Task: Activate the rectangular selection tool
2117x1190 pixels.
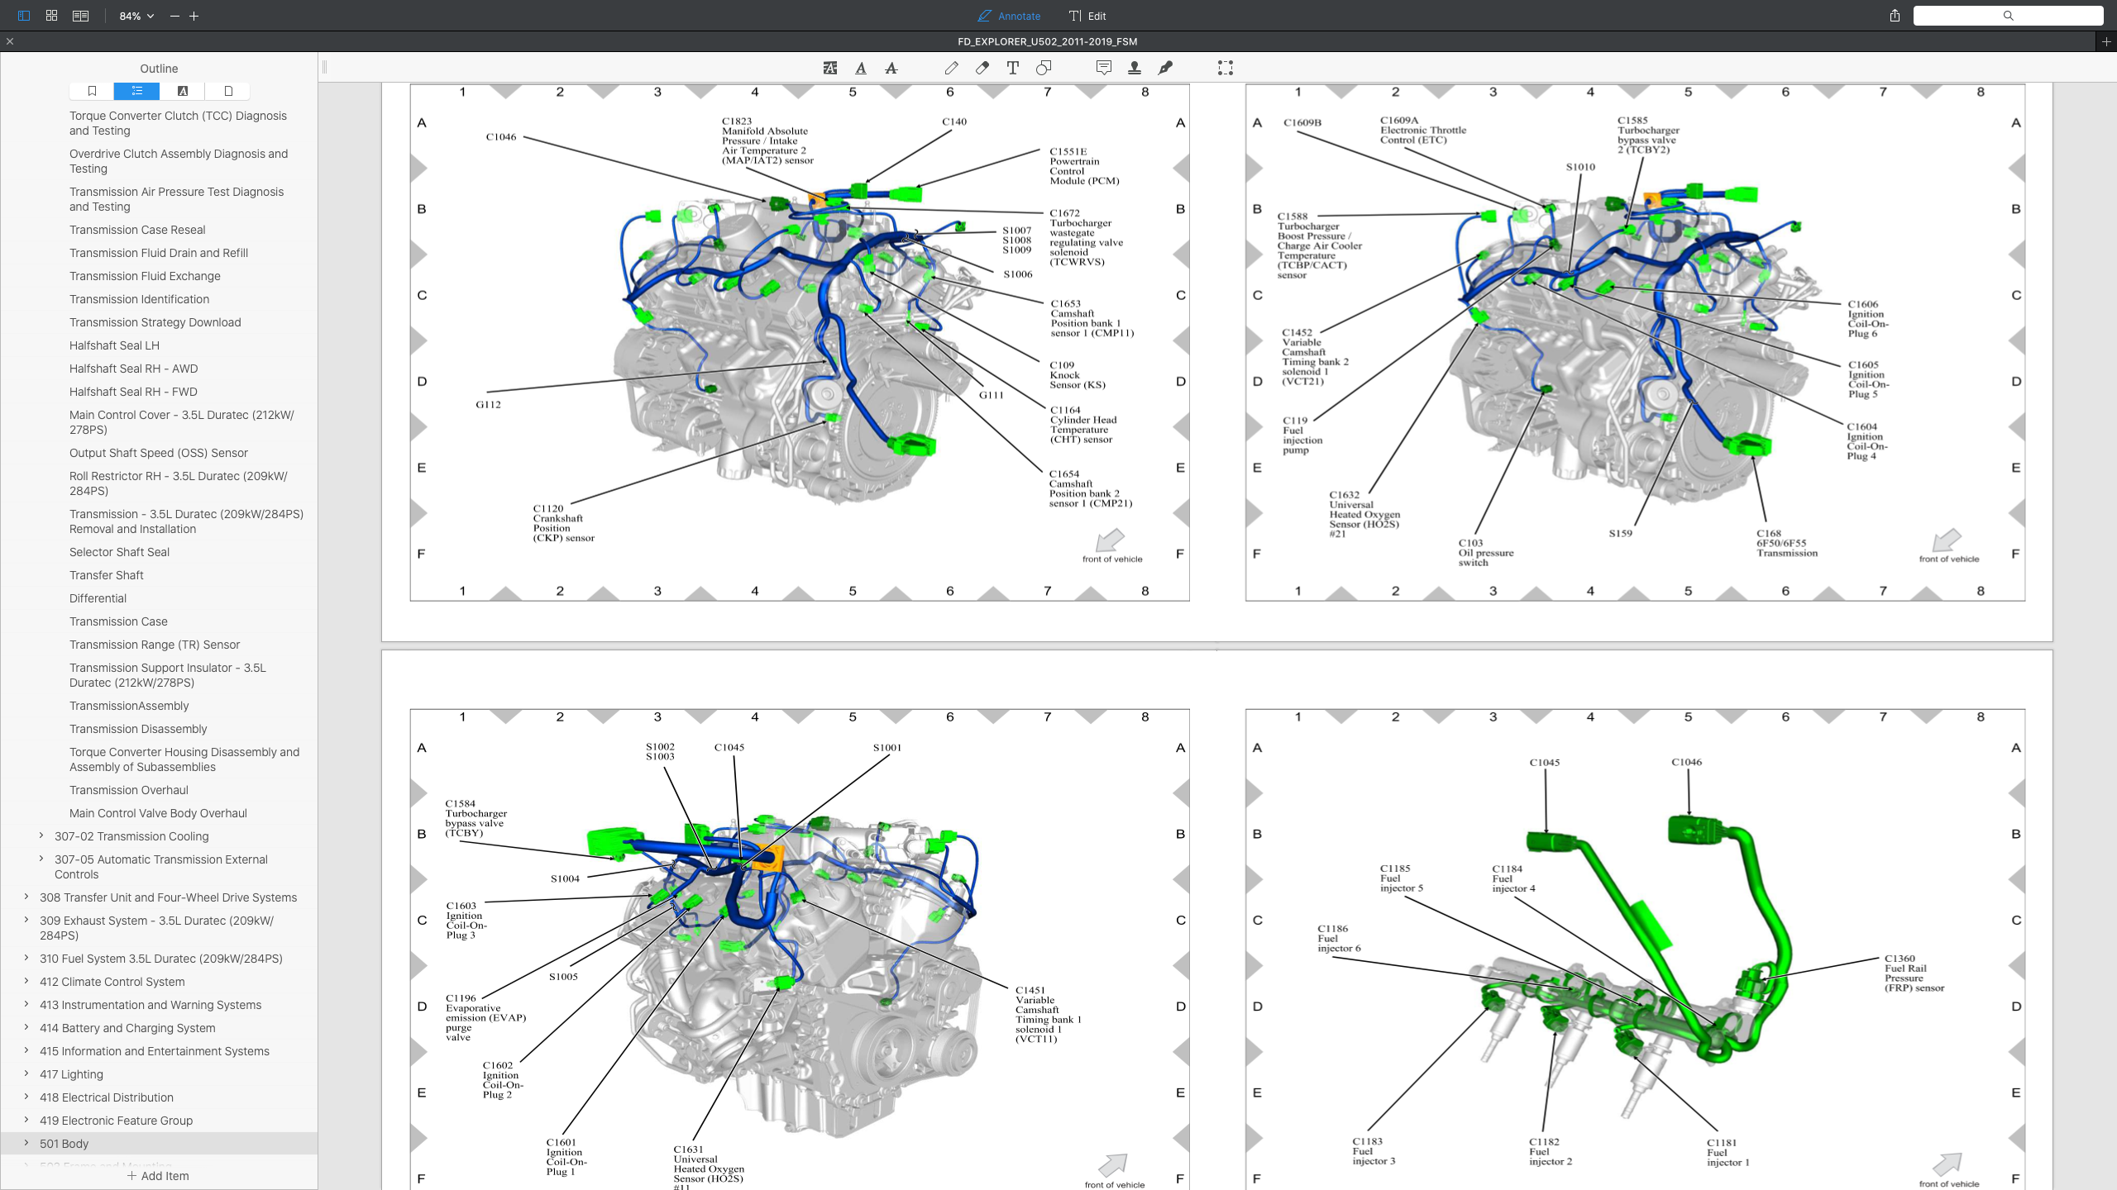Action: pos(1226,69)
